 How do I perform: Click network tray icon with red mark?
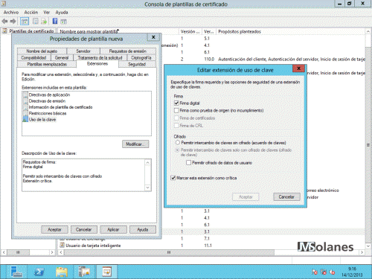tap(324, 272)
